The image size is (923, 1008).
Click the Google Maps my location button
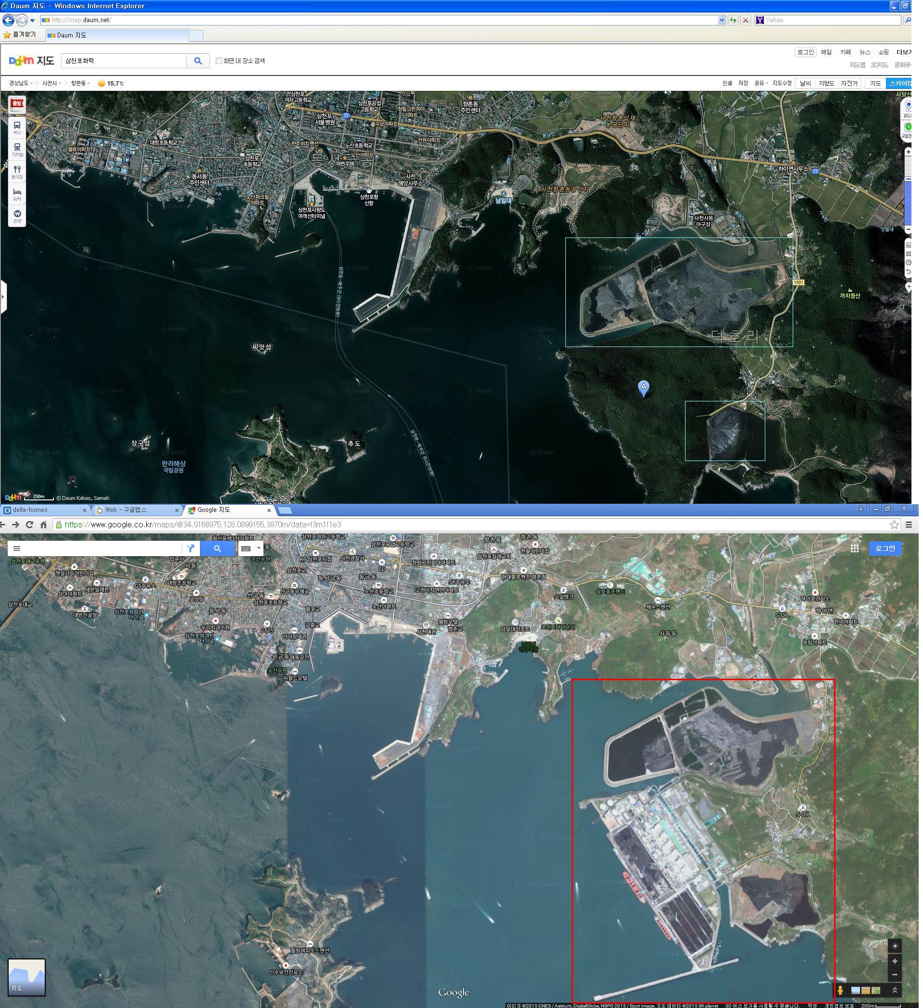(x=895, y=946)
